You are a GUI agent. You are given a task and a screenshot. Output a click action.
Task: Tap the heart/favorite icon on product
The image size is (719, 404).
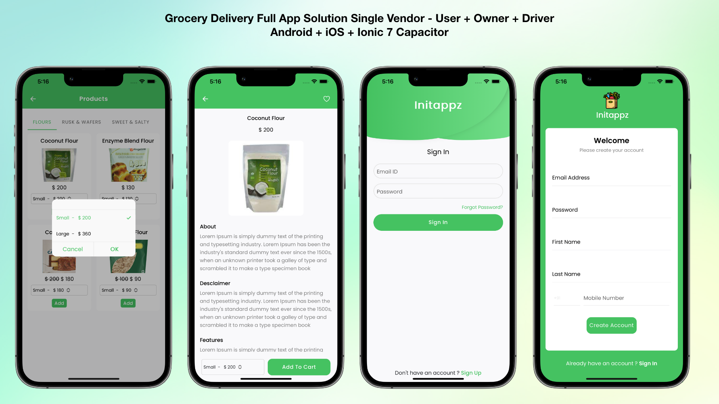[327, 99]
